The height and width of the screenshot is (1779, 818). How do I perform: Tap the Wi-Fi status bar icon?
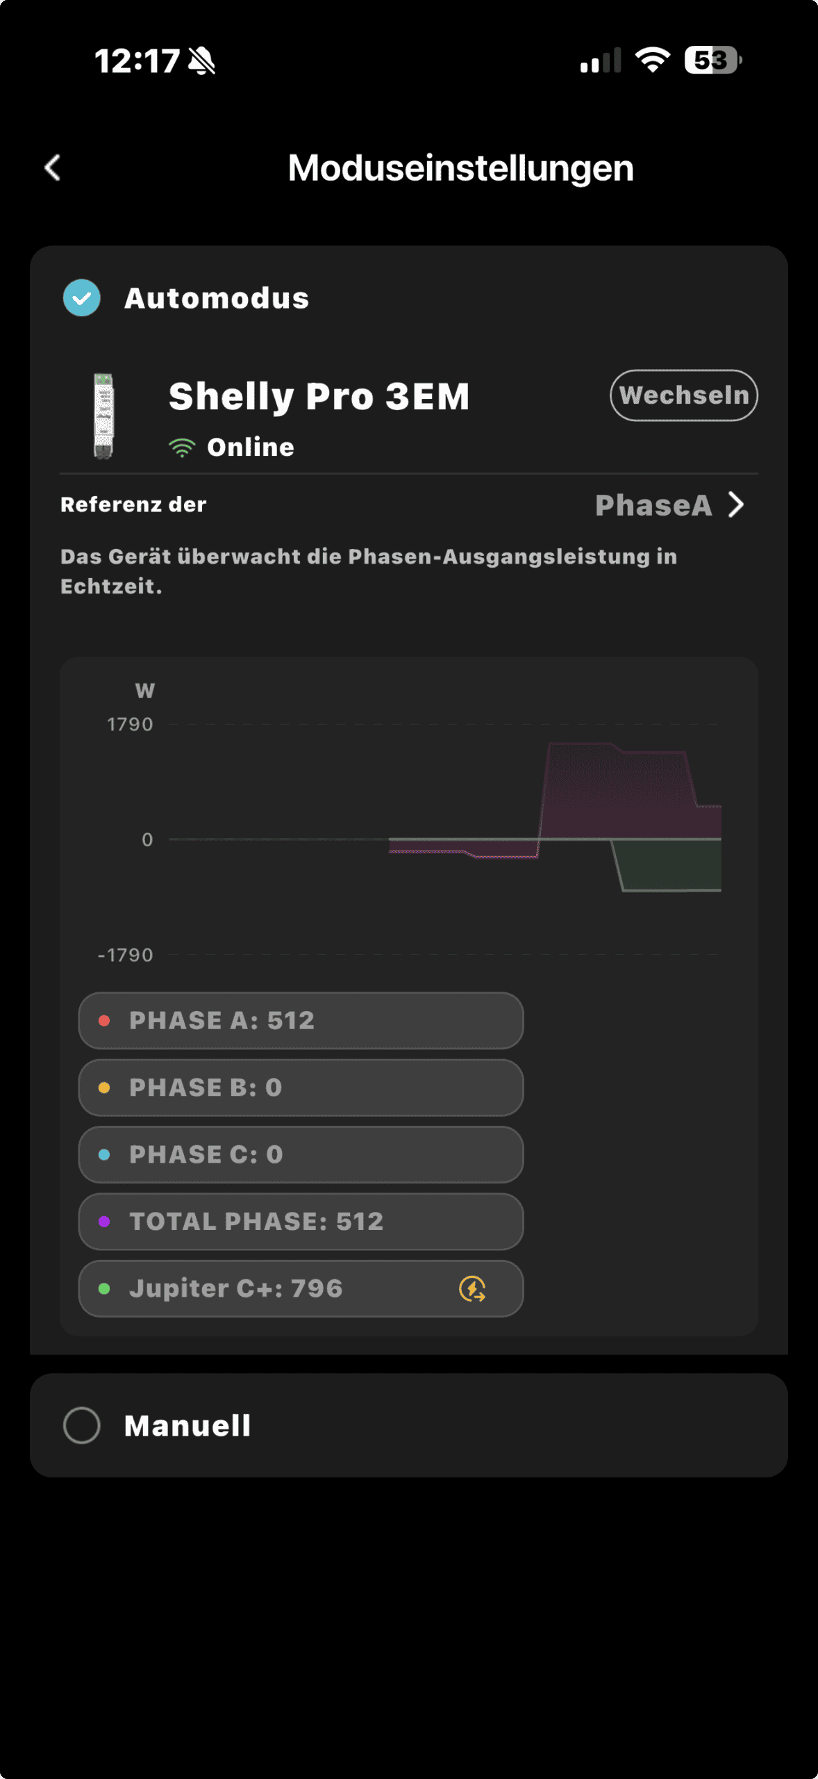653,60
